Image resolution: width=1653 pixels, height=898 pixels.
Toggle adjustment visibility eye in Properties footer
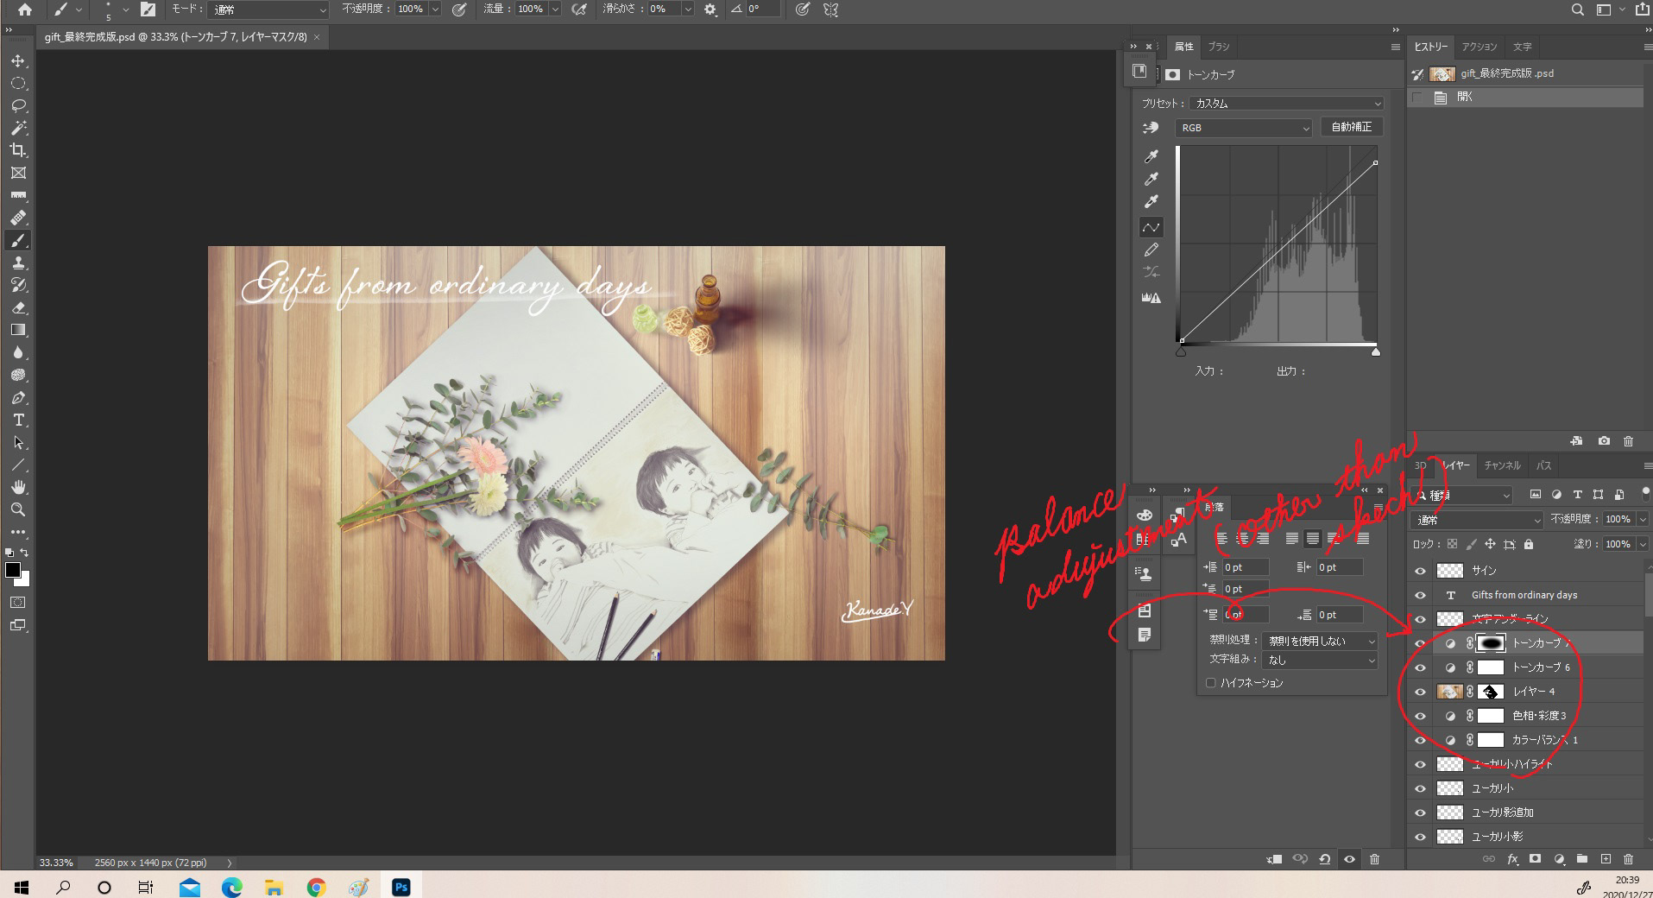(1349, 859)
